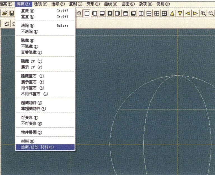The image size is (215, 175).
Task: Open the 杂项(M) menu
Action: pos(146,4)
